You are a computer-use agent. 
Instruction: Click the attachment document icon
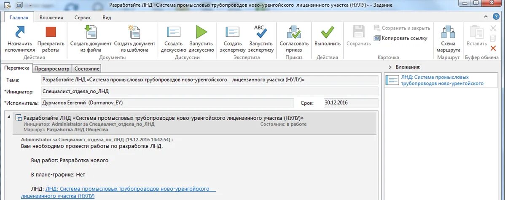(392, 80)
